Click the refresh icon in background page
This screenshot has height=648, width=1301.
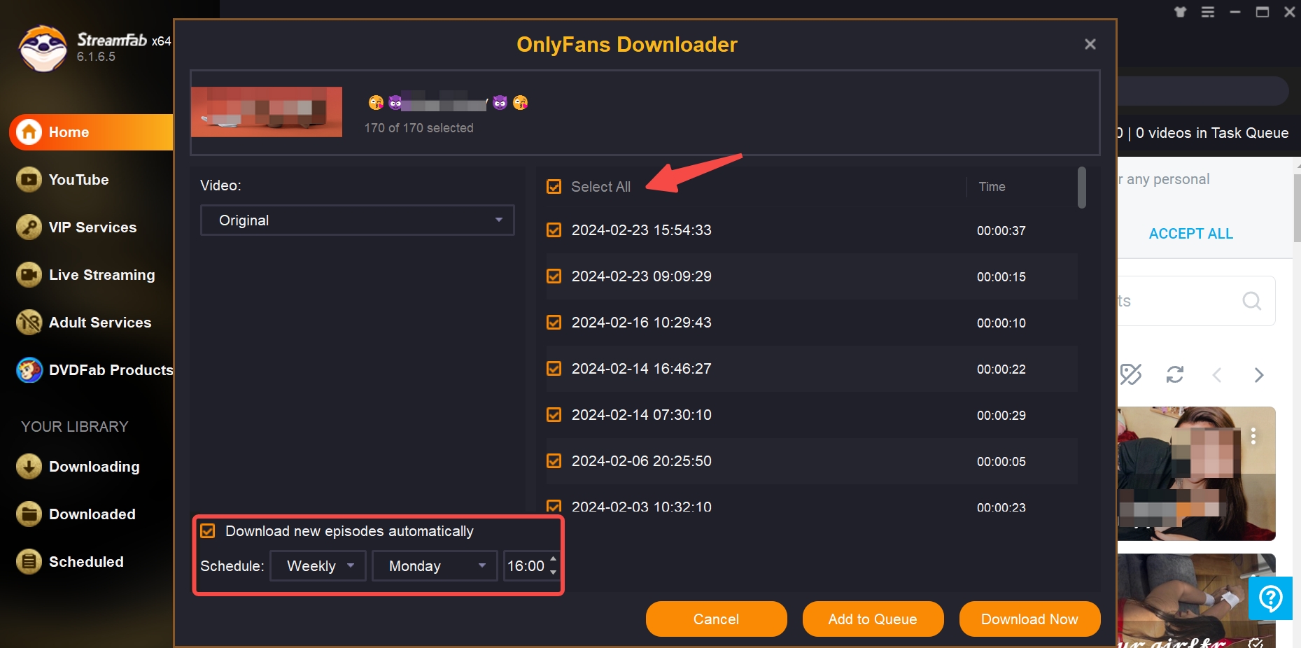(1175, 374)
